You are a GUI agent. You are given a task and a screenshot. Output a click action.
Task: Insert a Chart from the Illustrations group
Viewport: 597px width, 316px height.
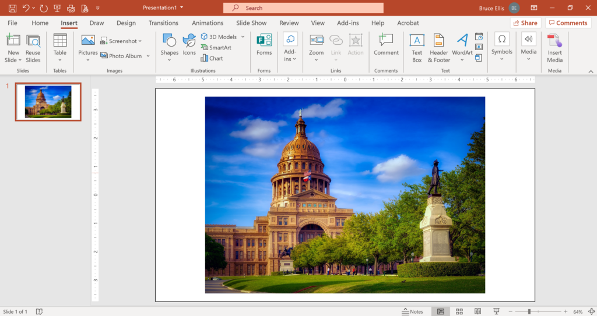coord(212,58)
